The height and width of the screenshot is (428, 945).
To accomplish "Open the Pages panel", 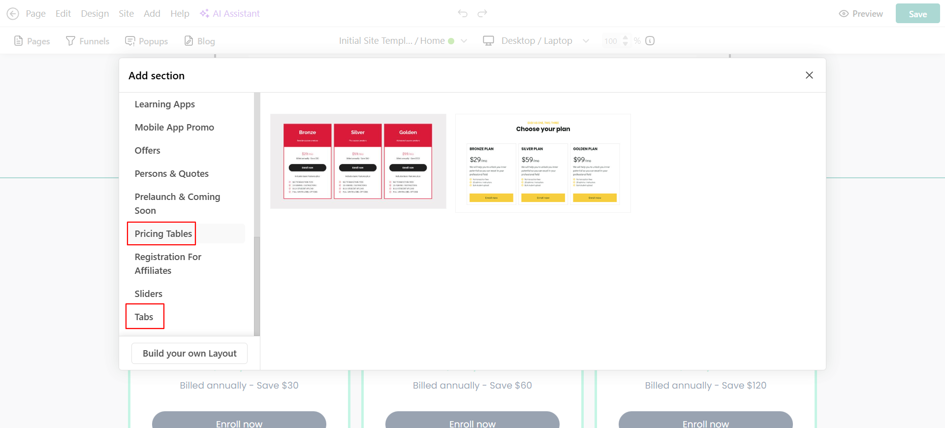I will tap(32, 41).
